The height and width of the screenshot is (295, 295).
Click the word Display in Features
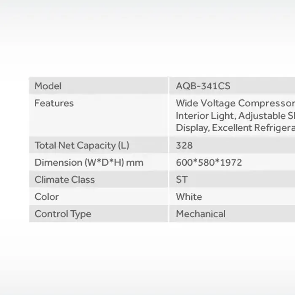[x=192, y=128]
